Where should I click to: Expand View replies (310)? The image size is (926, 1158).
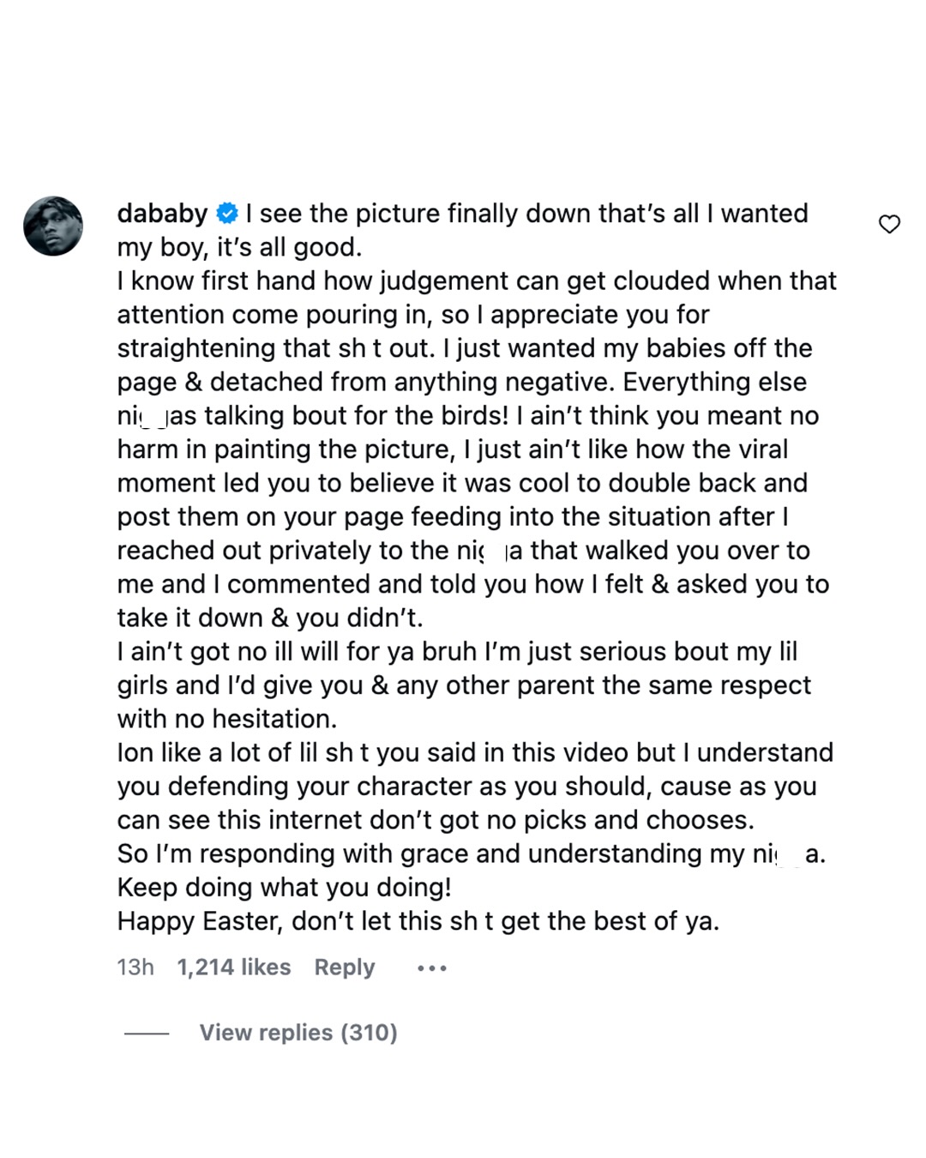(298, 1033)
